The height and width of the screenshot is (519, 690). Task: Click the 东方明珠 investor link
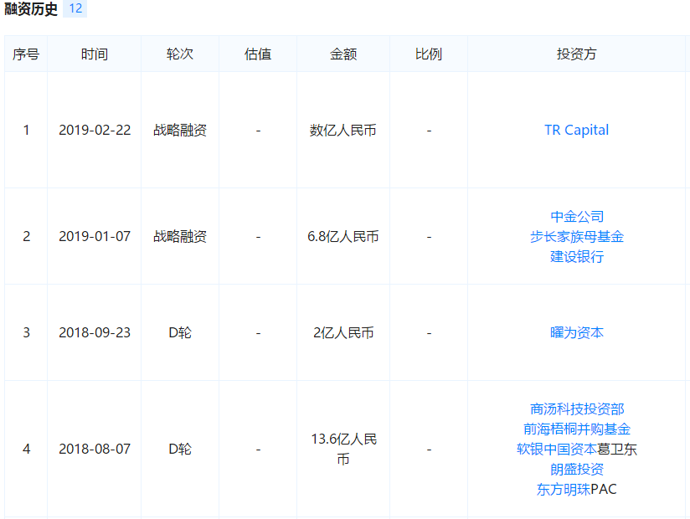(x=563, y=490)
